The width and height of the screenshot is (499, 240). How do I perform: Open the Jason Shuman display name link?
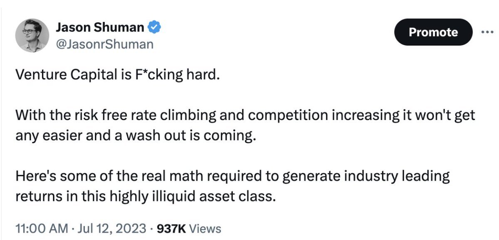[x=100, y=28]
